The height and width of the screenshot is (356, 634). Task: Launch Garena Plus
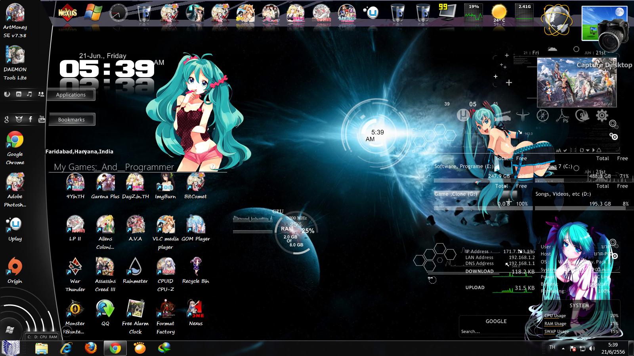105,186
